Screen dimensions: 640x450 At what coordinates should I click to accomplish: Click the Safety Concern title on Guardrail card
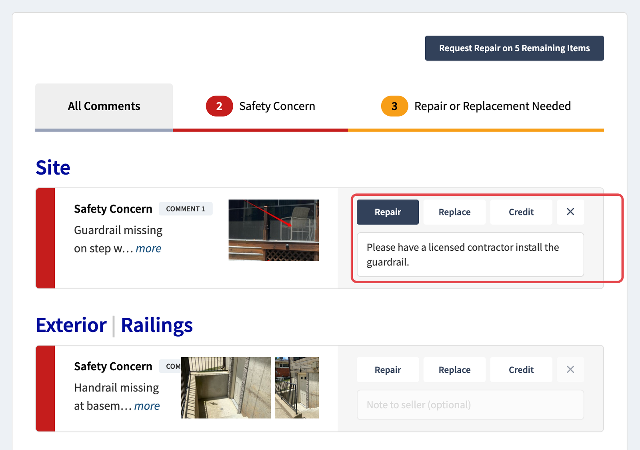(x=113, y=209)
